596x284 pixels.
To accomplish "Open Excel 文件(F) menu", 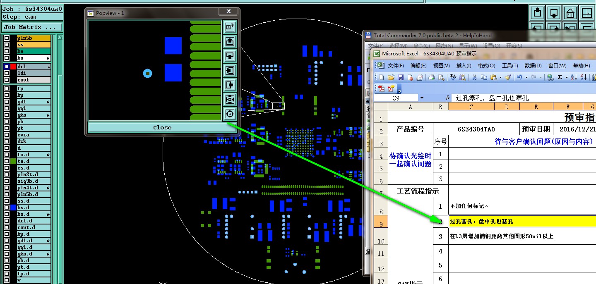I will tap(396, 66).
